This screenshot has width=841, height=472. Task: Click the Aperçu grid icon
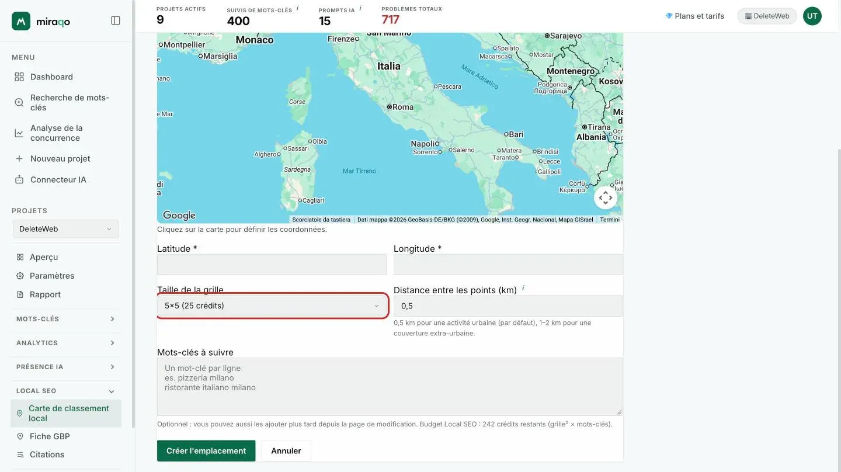tap(20, 257)
